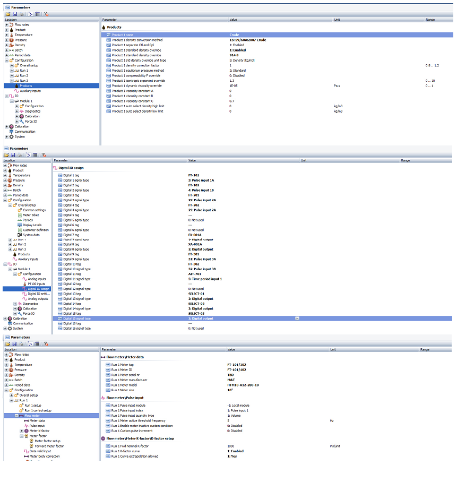The height and width of the screenshot is (482, 457).
Task: Click the tree view icon in the Products window toolbar
Action: (31, 14)
